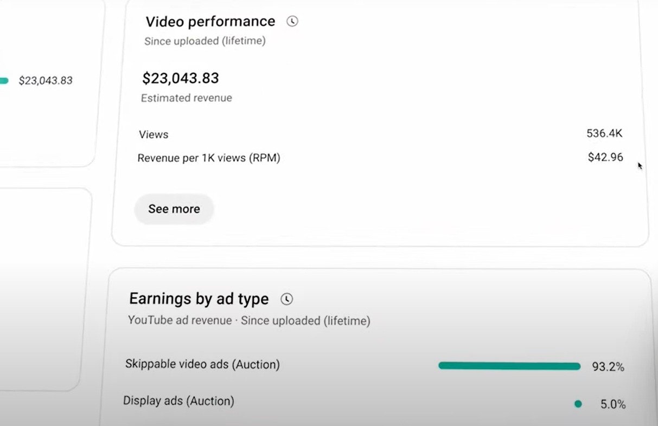Image resolution: width=658 pixels, height=426 pixels.
Task: Click the green dot for Display ads
Action: tap(578, 404)
